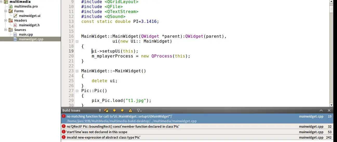The image size is (337, 142).
Task: Select the Headers folder label
Action: (21, 20)
